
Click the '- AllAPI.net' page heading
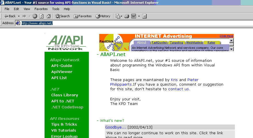[x=111, y=54]
